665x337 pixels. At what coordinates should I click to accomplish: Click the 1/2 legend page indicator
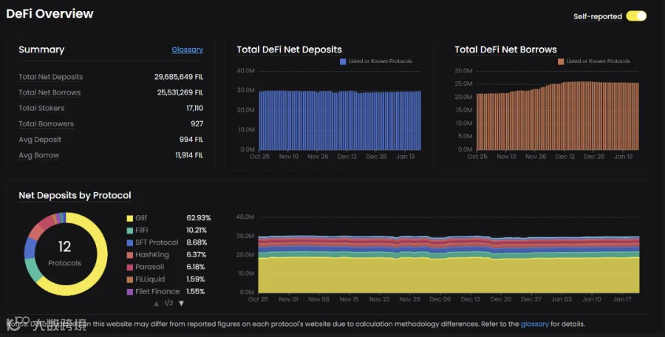coord(168,303)
